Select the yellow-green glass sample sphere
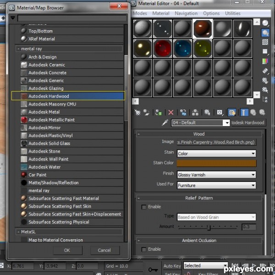This screenshot has height=275, width=275. [203, 49]
